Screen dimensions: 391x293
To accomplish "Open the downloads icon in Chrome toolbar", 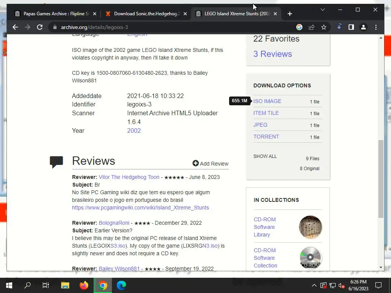I will [x=339, y=27].
